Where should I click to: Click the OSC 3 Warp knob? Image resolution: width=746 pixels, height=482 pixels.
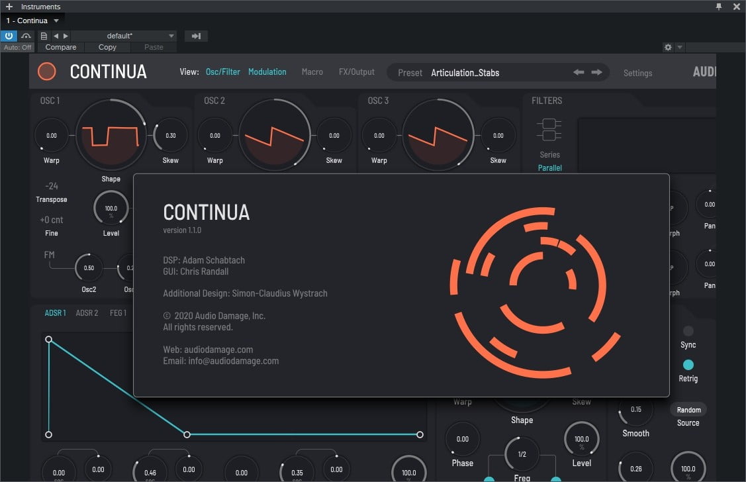(379, 136)
